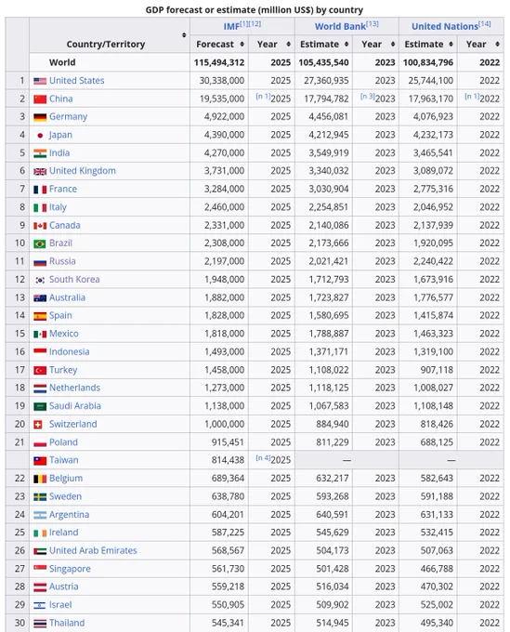Viewport: 510px width, 632px height.
Task: Sort the IMF Forecast column
Action: coord(242,45)
